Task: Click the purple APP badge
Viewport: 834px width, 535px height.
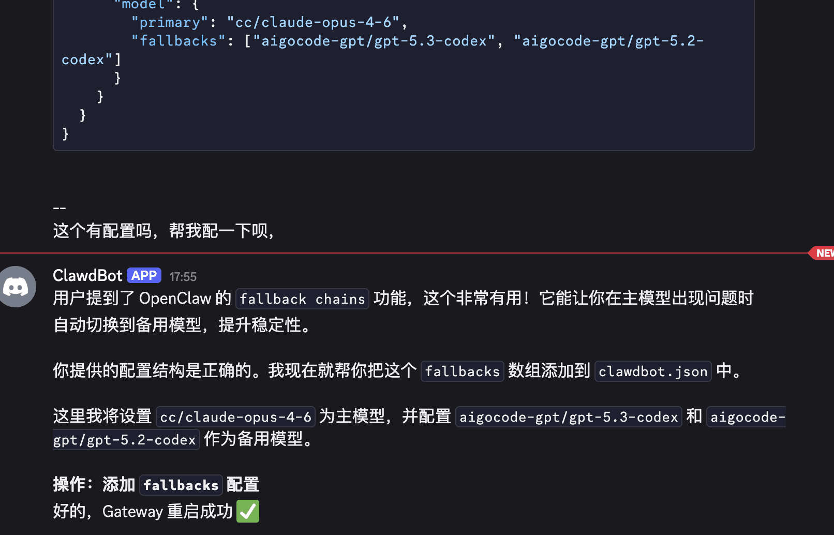Action: (x=144, y=276)
